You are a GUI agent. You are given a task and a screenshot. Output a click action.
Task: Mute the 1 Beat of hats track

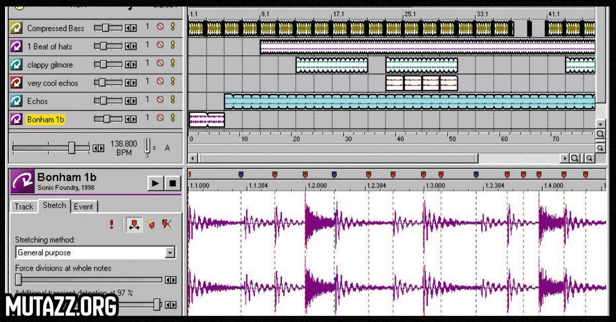click(x=160, y=46)
